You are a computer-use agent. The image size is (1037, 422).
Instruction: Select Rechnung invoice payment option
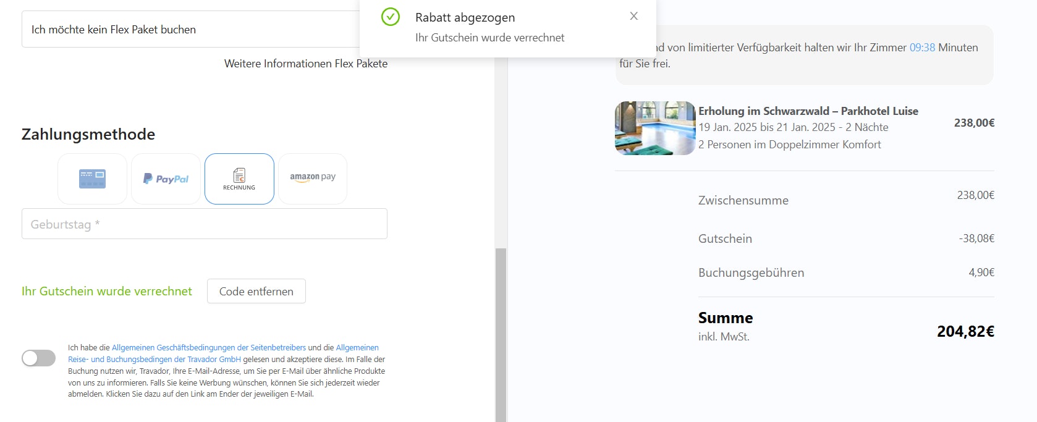tap(239, 179)
